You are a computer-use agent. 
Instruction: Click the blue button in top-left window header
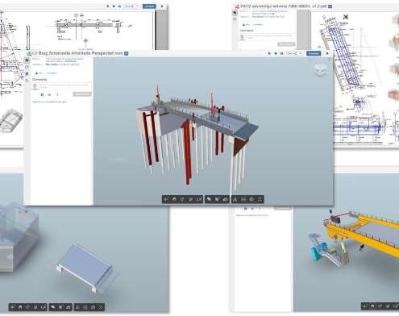click(149, 6)
